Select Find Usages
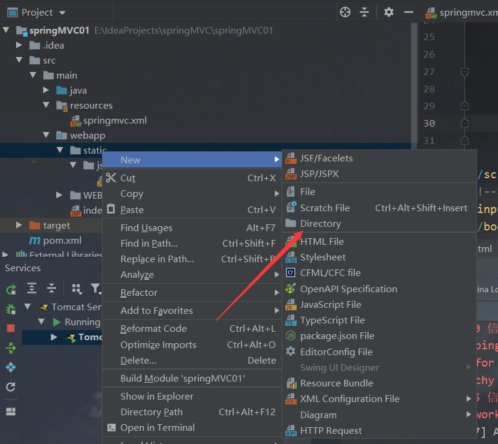The image size is (498, 444). (192, 227)
